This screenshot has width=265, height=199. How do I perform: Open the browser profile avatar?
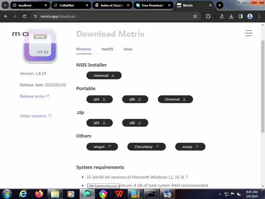click(250, 16)
